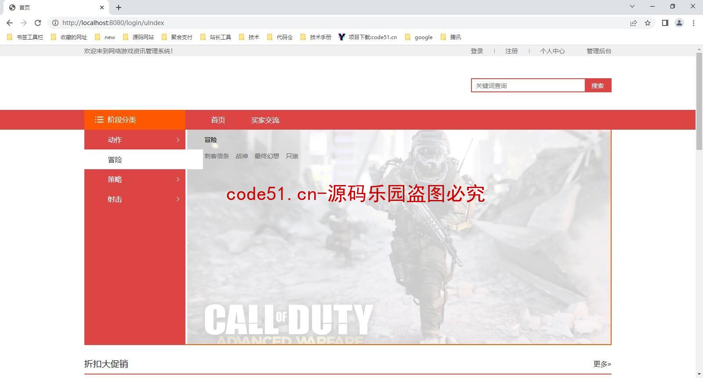
Task: Select the 冒险 category
Action: pos(144,160)
